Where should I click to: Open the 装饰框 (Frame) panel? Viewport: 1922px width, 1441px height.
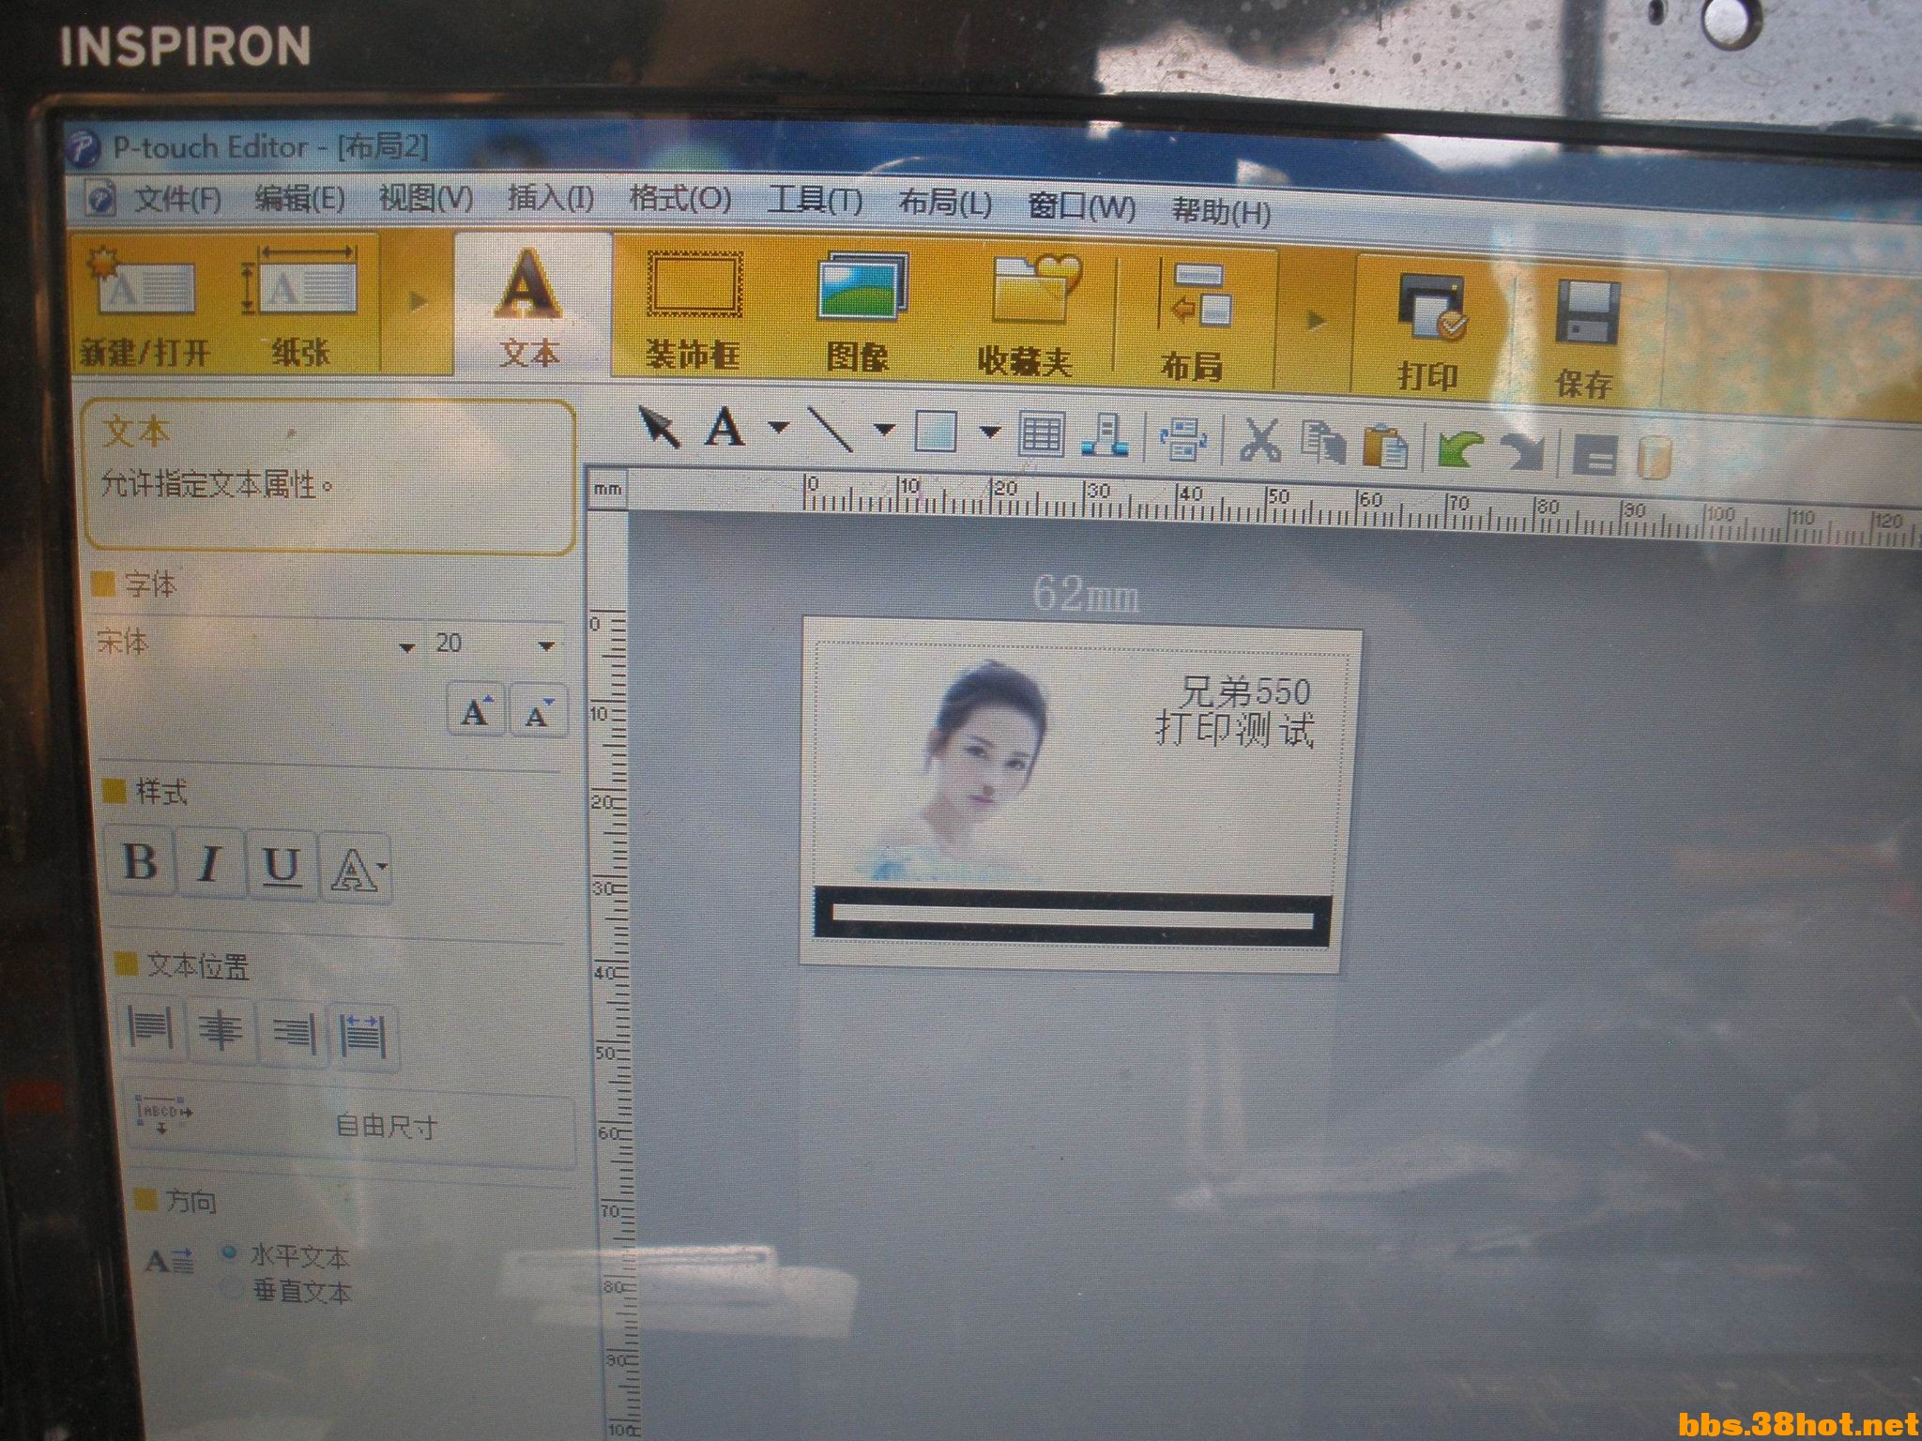click(x=694, y=311)
